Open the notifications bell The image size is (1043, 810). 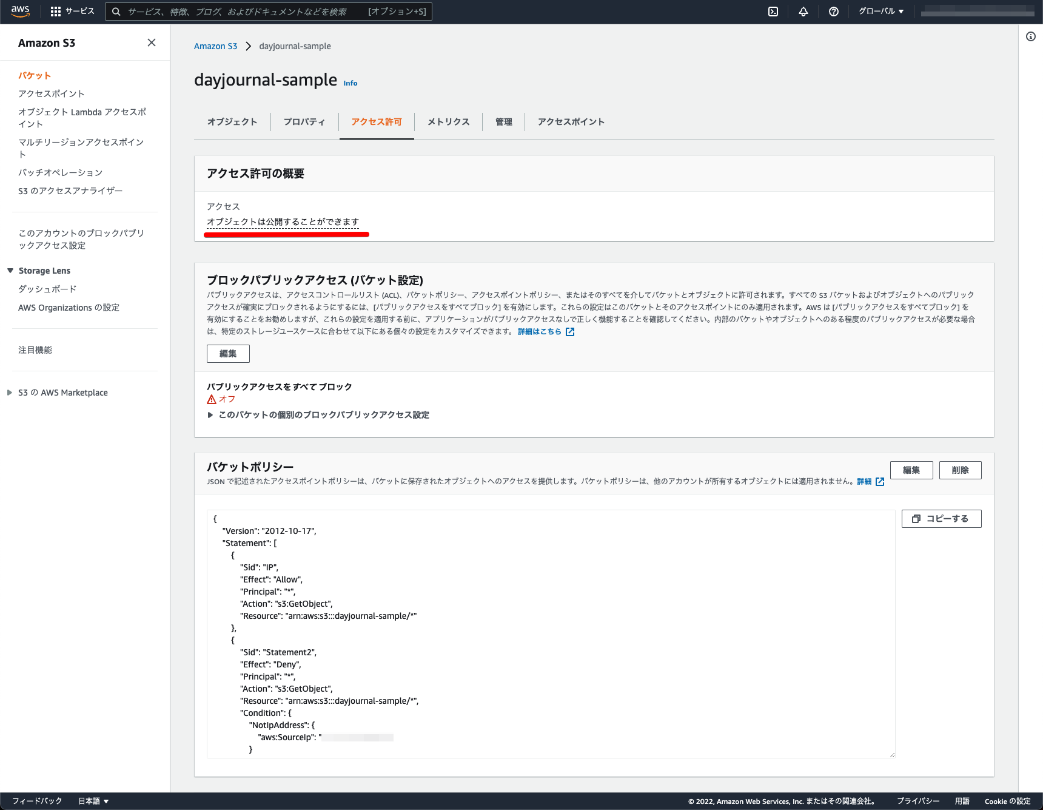tap(803, 12)
